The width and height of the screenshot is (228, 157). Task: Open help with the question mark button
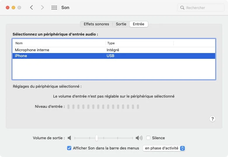point(213,119)
